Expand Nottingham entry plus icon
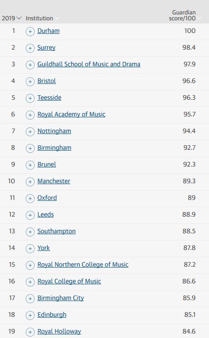 pyautogui.click(x=30, y=132)
